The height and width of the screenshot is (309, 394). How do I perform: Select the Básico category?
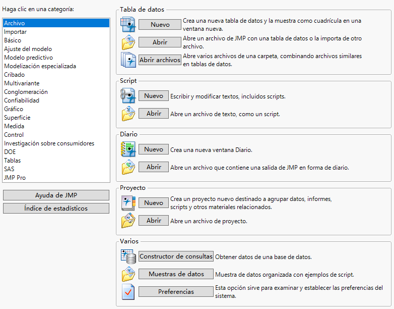tap(56, 40)
